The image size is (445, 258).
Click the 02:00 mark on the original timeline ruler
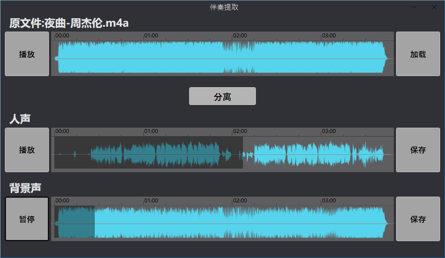(x=233, y=36)
